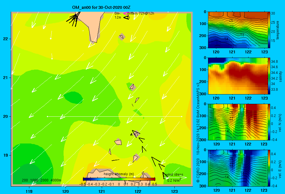This screenshot has height=194, width=285.
Task: Click the 'vel. E (m/s)' axis label
Action: click(x=280, y=169)
